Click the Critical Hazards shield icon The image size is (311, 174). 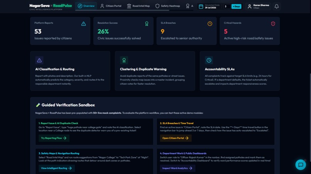click(273, 24)
